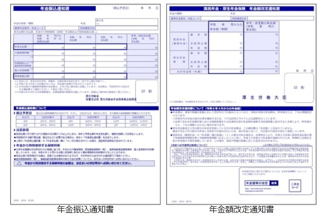Click the 年金振込通知書 caption below the left notice

85,210
